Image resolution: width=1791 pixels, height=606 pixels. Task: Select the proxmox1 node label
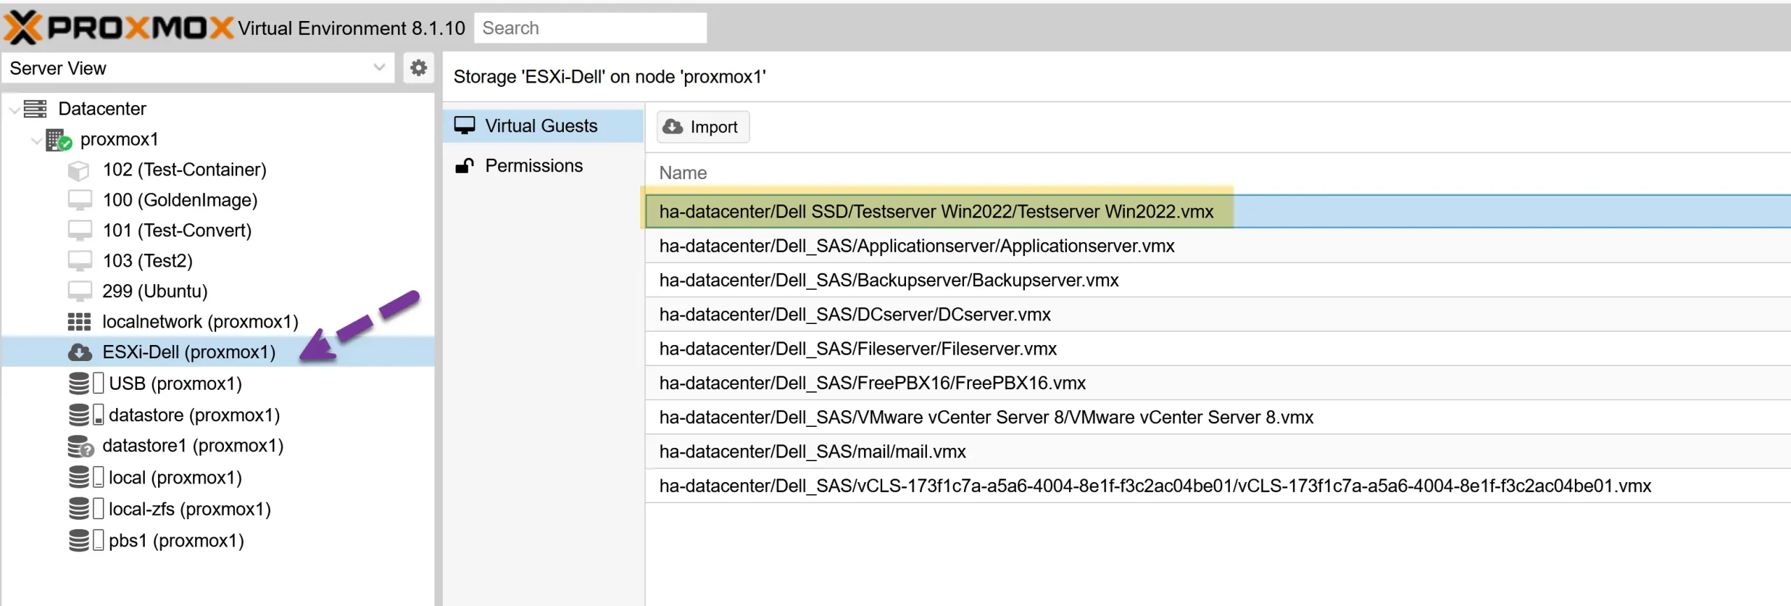coord(119,139)
